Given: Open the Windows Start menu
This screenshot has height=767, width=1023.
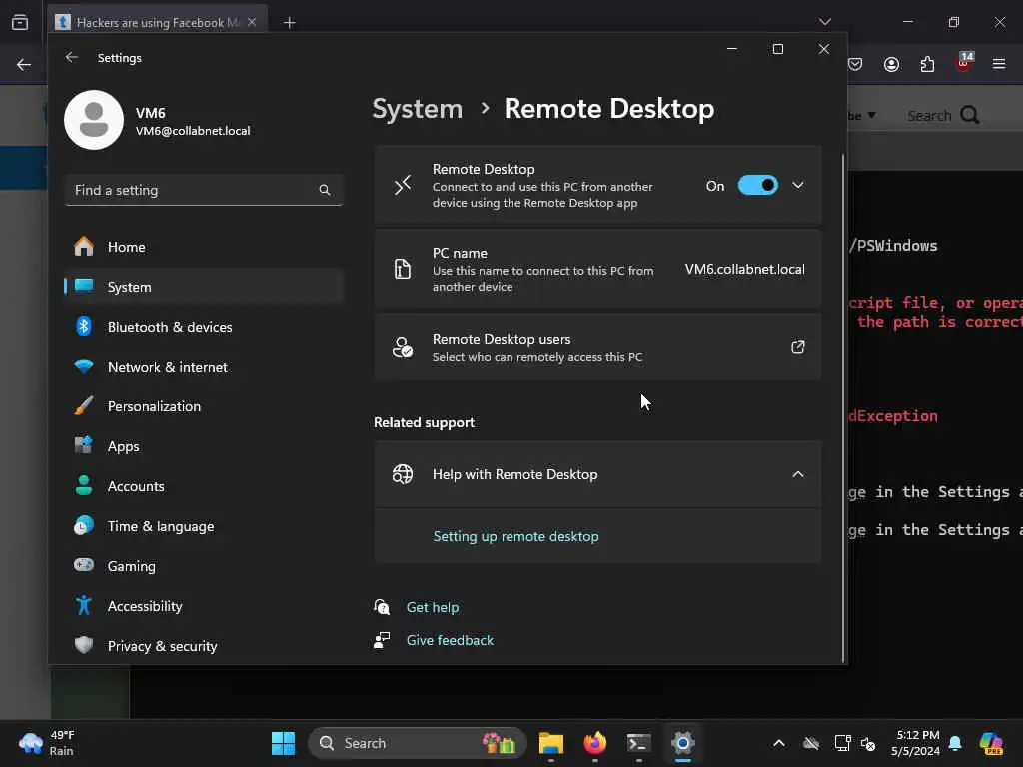Looking at the screenshot, I should [283, 743].
